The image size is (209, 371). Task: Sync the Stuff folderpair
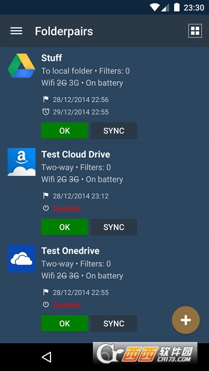click(x=114, y=130)
